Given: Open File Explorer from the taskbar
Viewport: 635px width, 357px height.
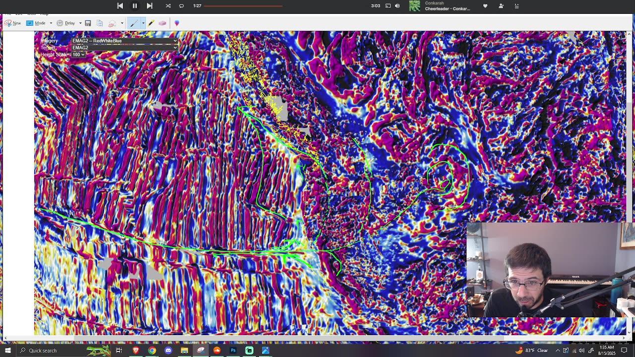Looking at the screenshot, I should point(185,351).
